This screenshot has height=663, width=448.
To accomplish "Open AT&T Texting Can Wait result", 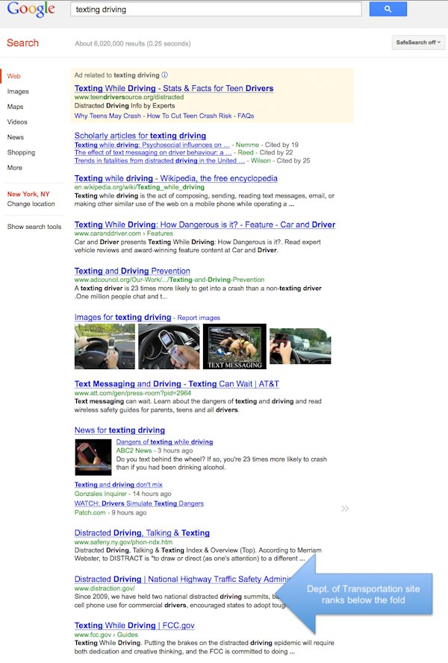I will 176,384.
